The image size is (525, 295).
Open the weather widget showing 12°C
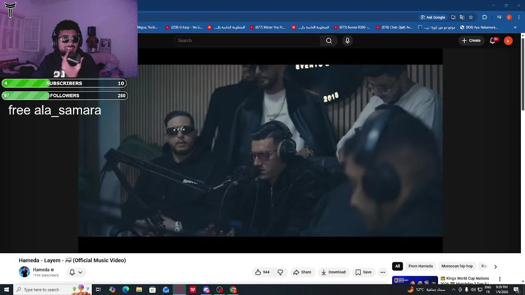tap(426, 290)
